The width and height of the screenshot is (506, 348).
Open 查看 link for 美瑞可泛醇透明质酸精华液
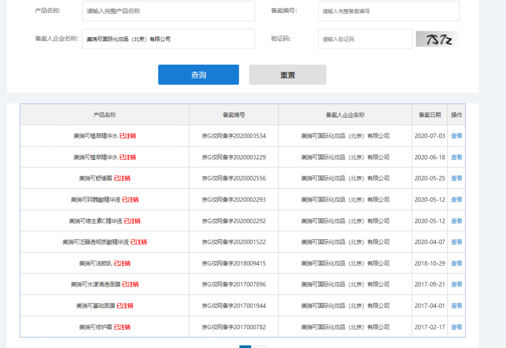pyautogui.click(x=456, y=242)
